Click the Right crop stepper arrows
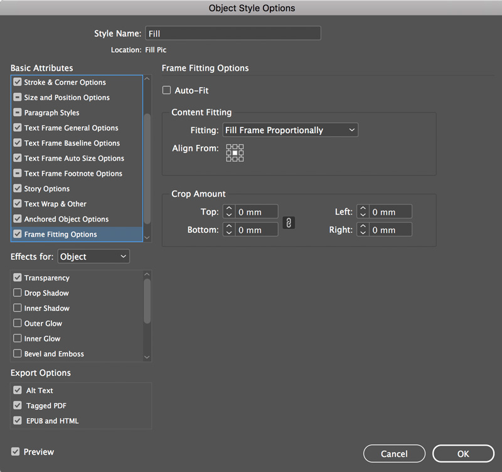The height and width of the screenshot is (472, 502). click(363, 230)
